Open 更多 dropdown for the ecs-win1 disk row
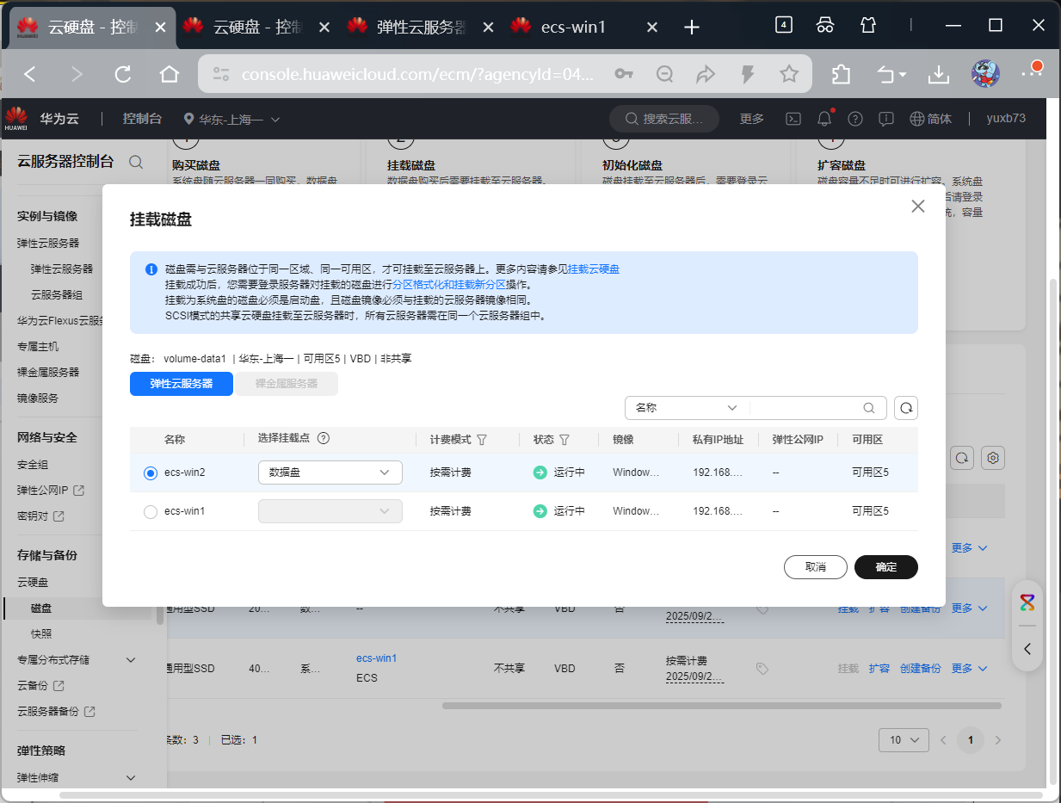Image resolution: width=1061 pixels, height=803 pixels. tap(969, 668)
